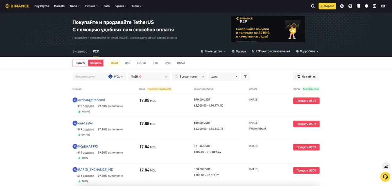Click one4ester's avatar icon

coord(75,123)
